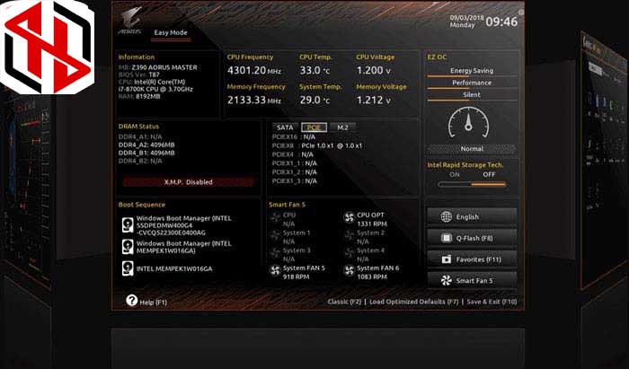Switch to the M.2 tab

pos(342,127)
